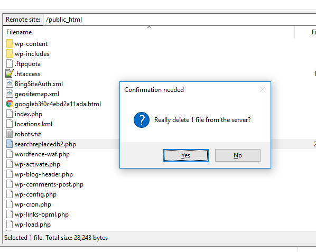
Task: Close the Confirmation needed dialog
Action: 263,89
